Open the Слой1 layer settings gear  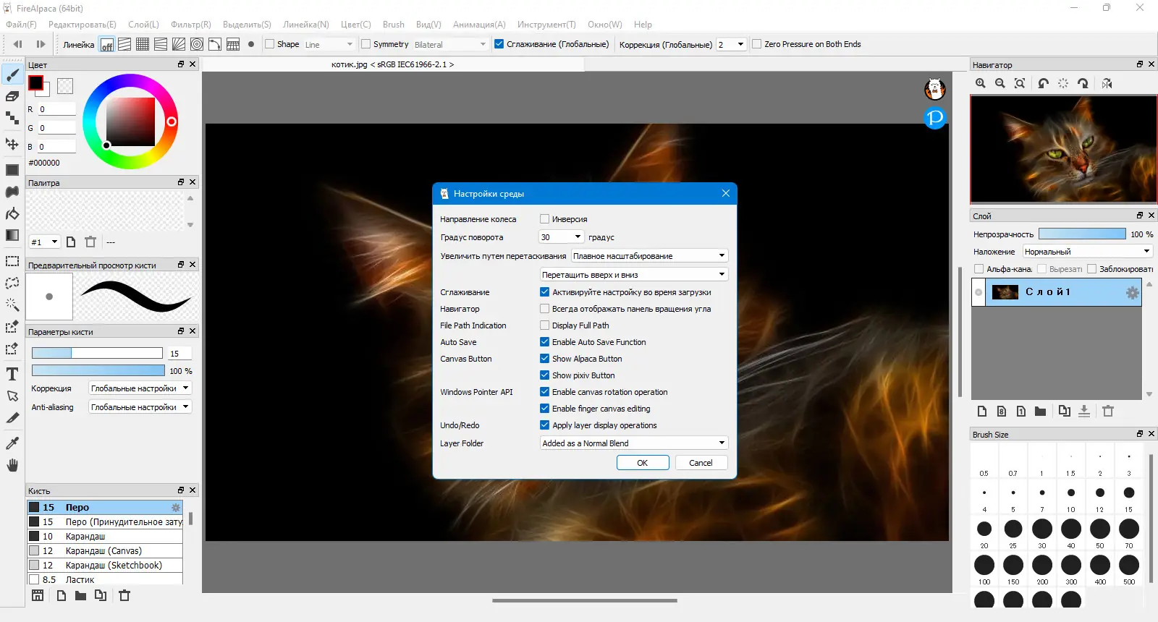1132,292
